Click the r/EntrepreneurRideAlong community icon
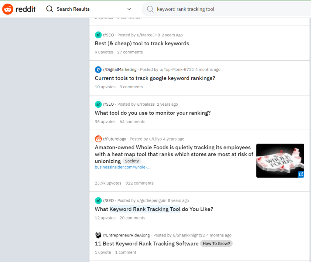The height and width of the screenshot is (262, 311). (x=98, y=235)
